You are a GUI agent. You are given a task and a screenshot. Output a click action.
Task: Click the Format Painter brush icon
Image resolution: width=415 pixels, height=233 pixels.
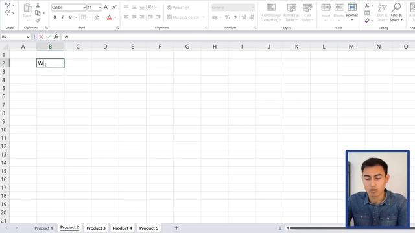[x=38, y=20]
